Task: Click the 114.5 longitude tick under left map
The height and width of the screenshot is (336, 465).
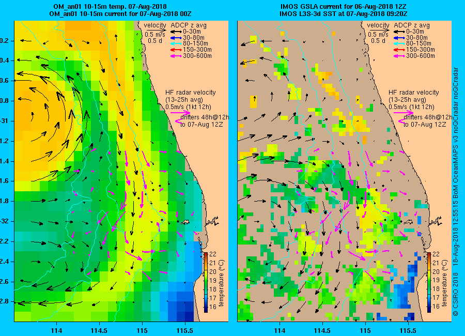Action: coord(99,330)
